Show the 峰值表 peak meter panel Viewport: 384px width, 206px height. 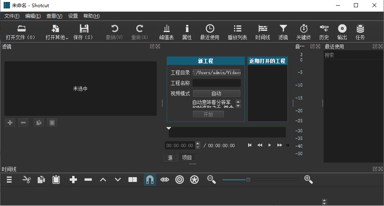pos(166,32)
